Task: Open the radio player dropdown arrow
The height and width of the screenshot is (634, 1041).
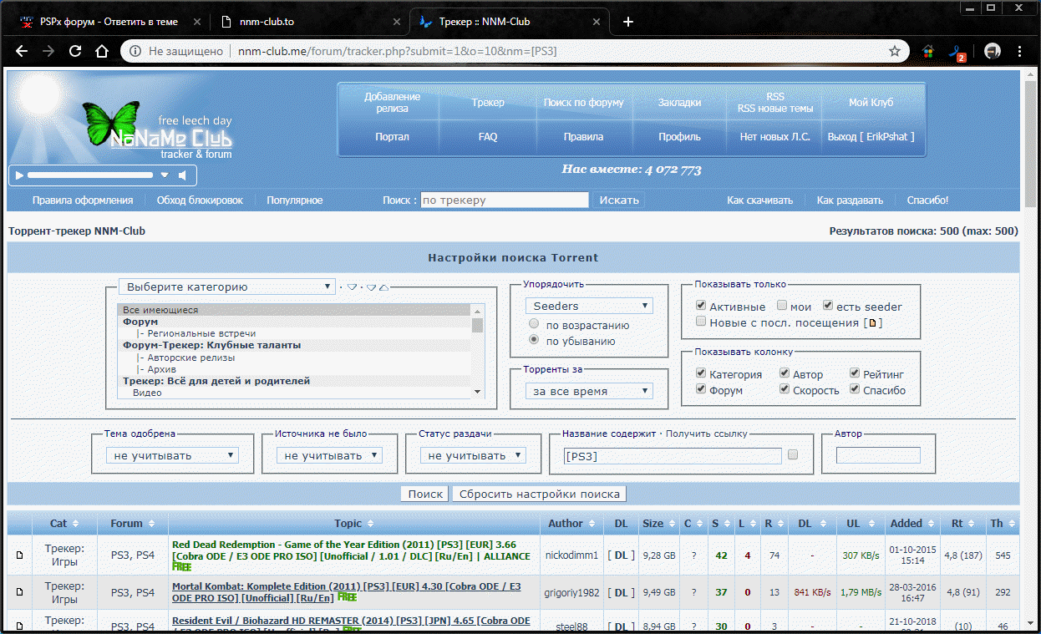Action: click(x=165, y=175)
